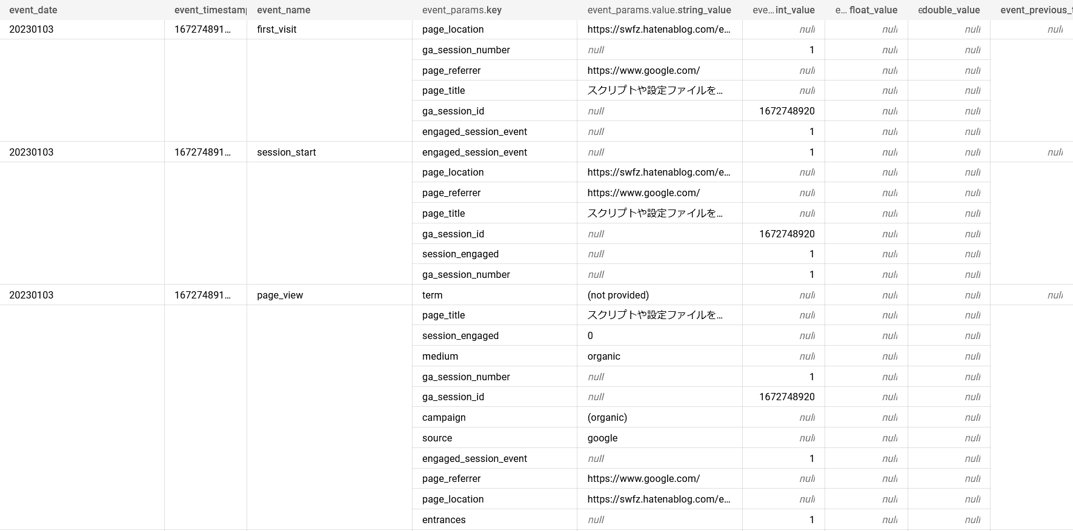Click the organic medium value cell
The image size is (1073, 531).
604,357
